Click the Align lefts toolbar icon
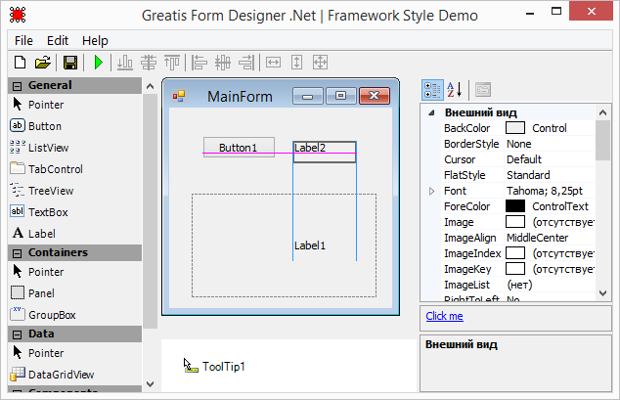 click(x=199, y=63)
